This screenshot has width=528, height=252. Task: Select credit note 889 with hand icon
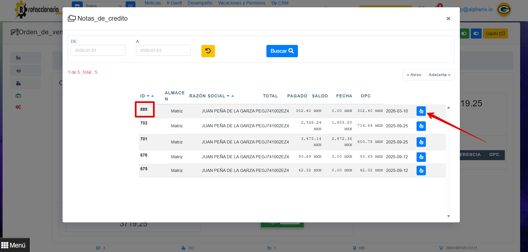421,111
